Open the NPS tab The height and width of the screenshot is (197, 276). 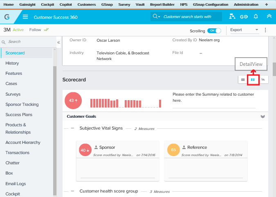click(184, 4)
